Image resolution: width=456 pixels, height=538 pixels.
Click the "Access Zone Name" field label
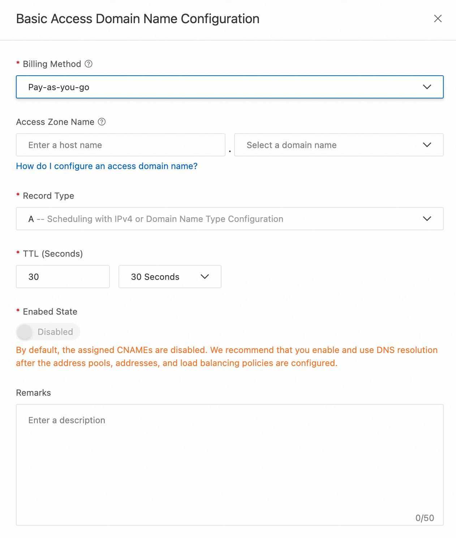[x=55, y=122]
